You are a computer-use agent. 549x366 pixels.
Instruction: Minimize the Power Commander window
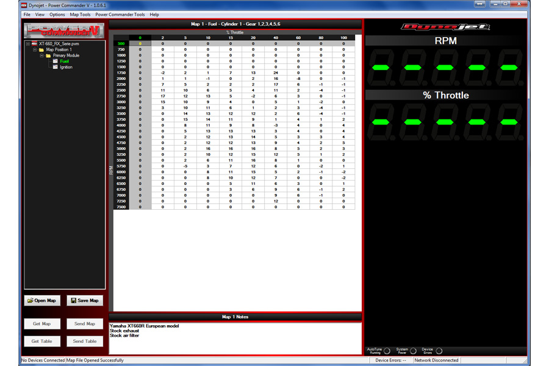[495, 4]
